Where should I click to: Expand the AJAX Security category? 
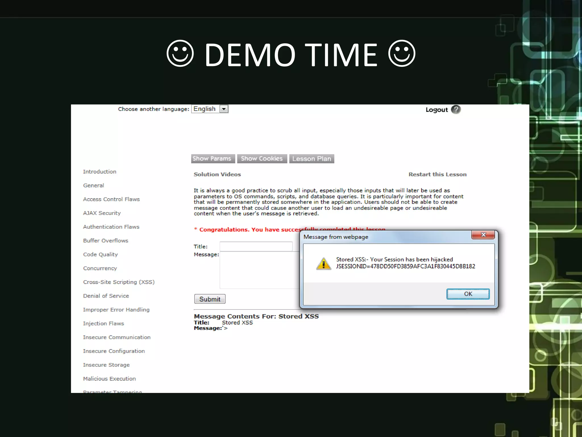[102, 213]
